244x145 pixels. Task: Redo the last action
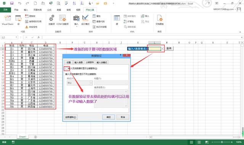point(27,3)
